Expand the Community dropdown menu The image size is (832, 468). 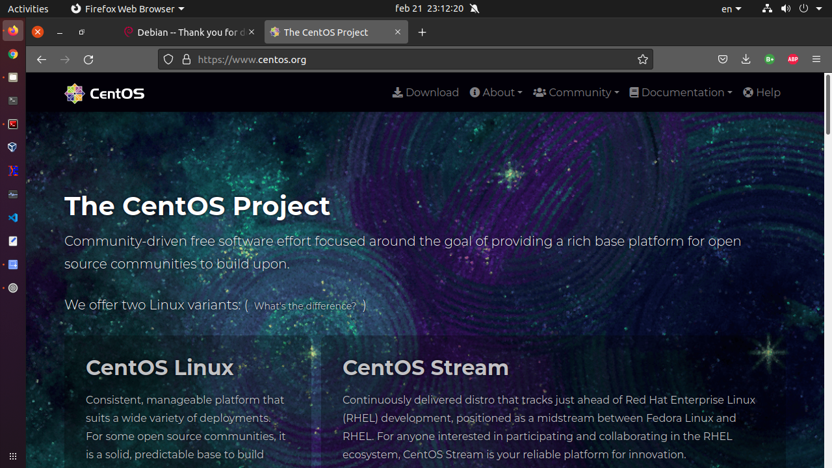[x=576, y=92]
